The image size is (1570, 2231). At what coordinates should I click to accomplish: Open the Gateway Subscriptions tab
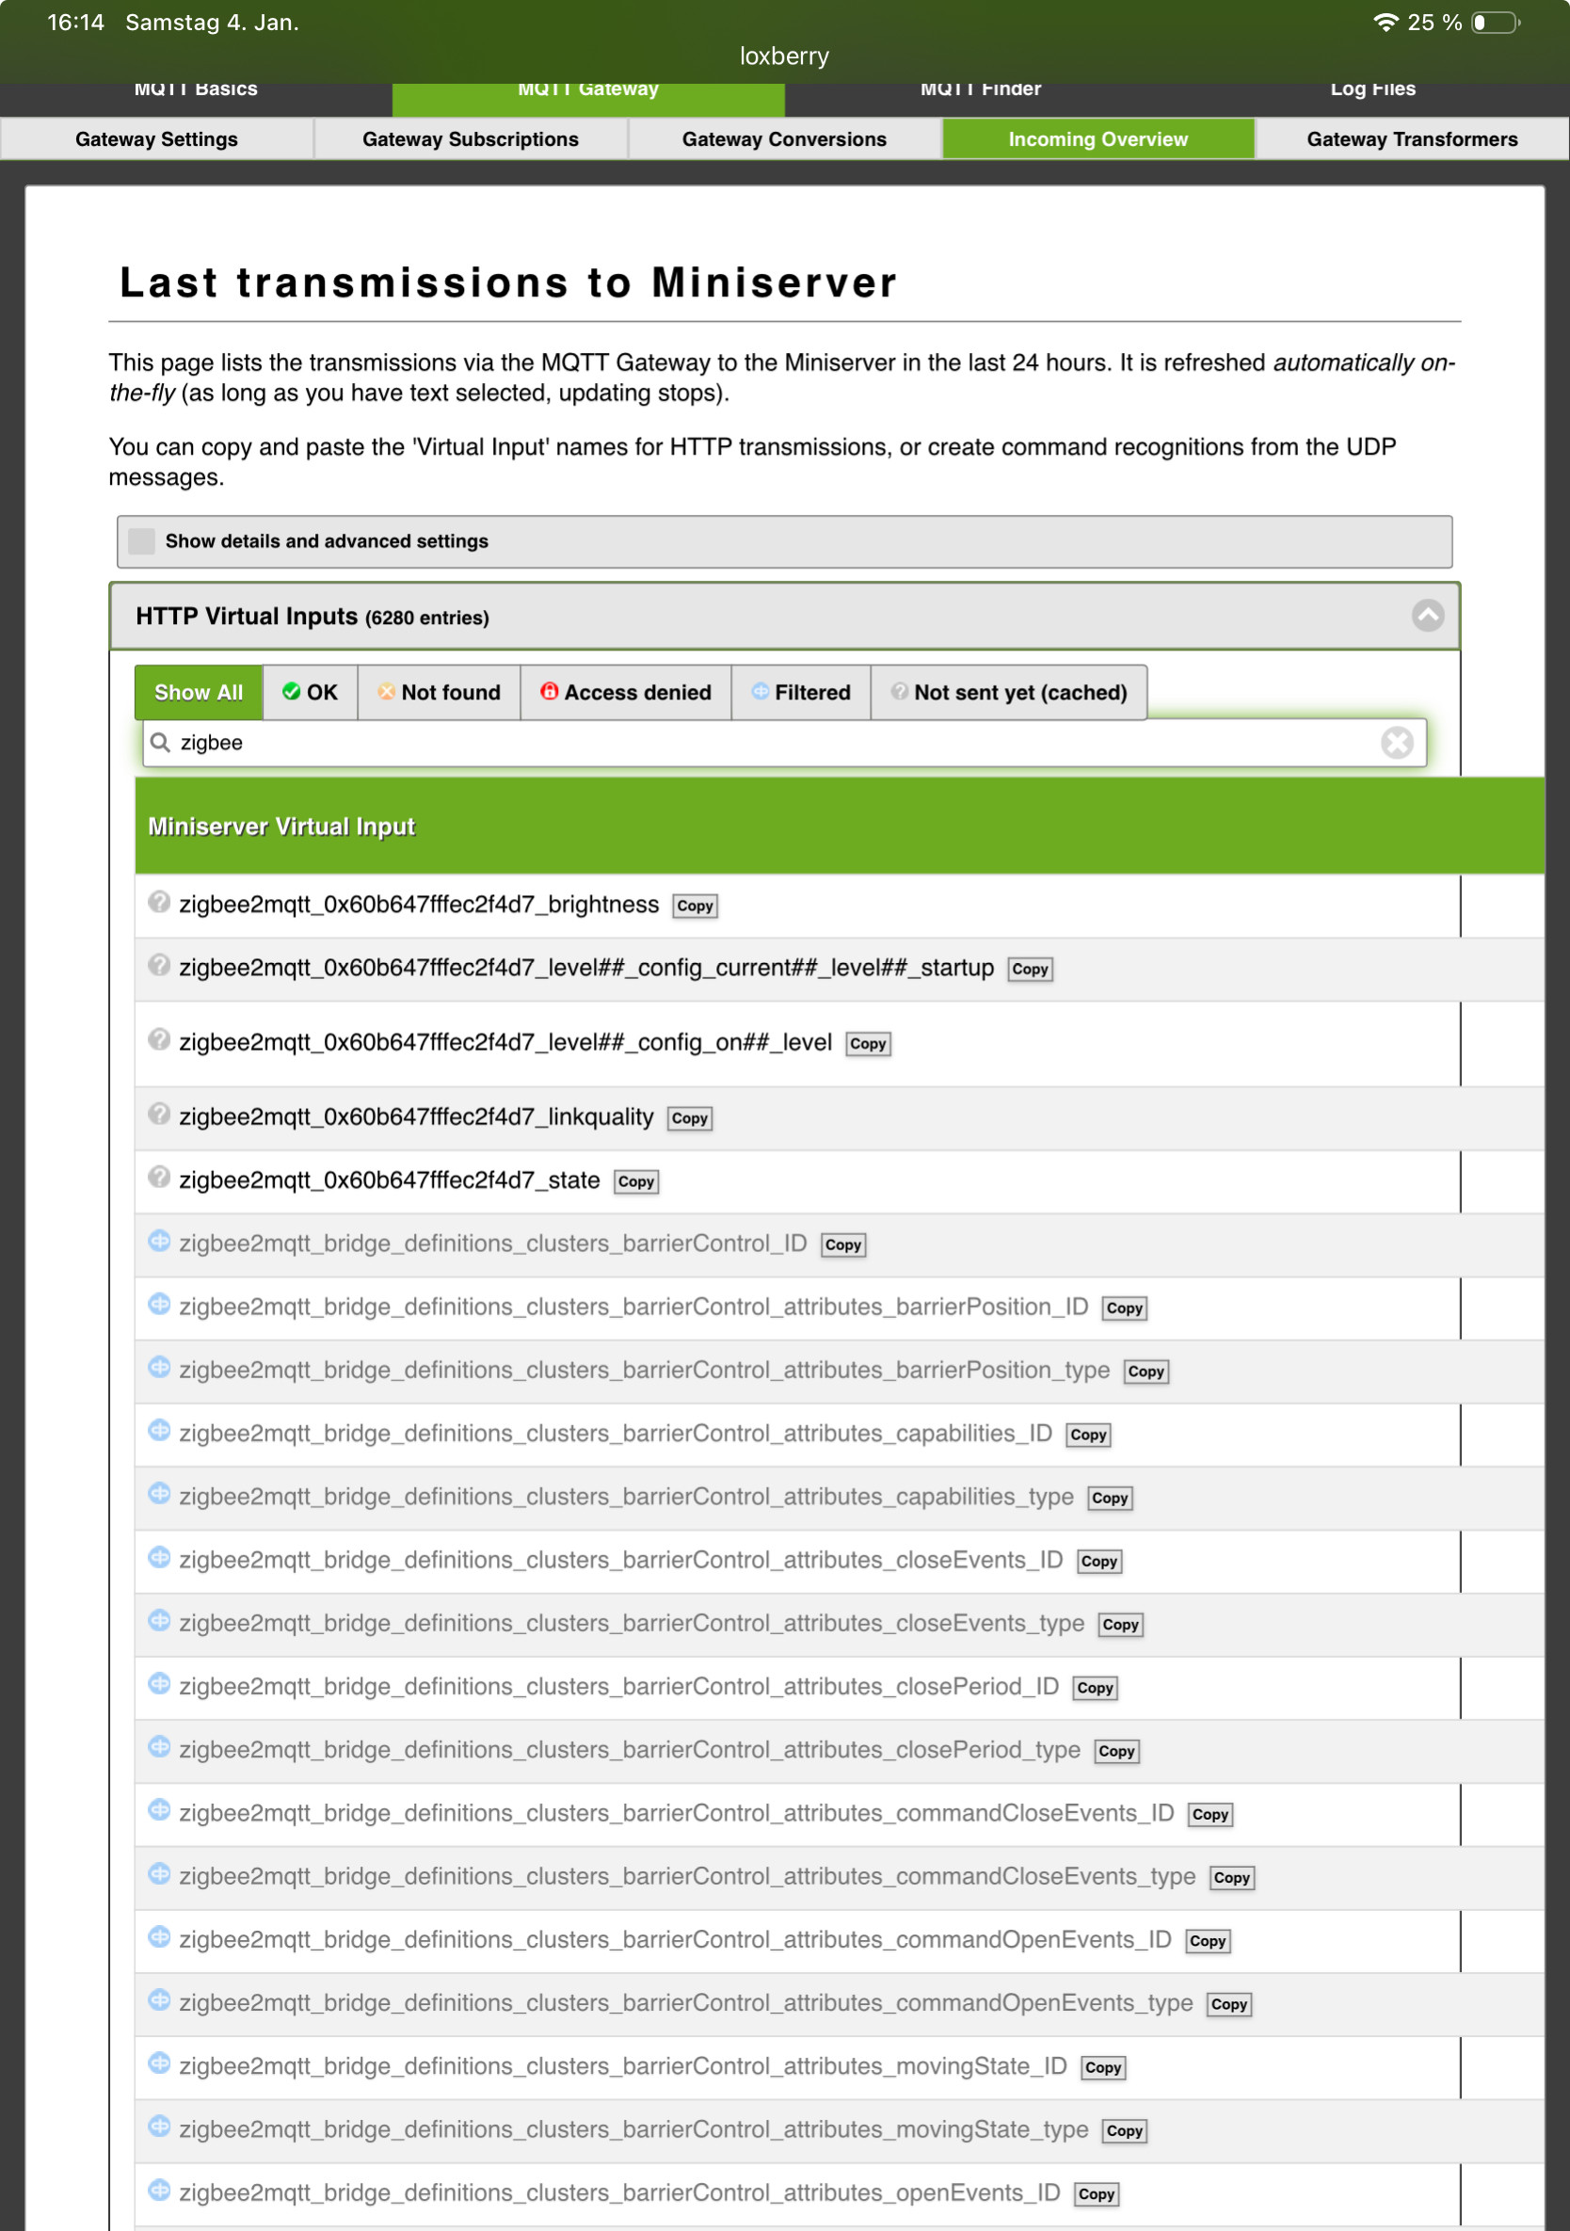click(x=471, y=139)
